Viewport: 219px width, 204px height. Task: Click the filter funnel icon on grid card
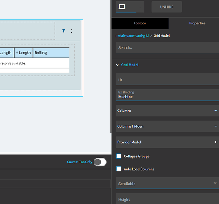click(x=64, y=31)
